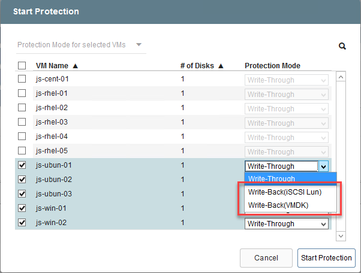Image resolution: width=361 pixels, height=273 pixels.
Task: Check the js-rhel-05 checkbox
Action: pos(22,151)
